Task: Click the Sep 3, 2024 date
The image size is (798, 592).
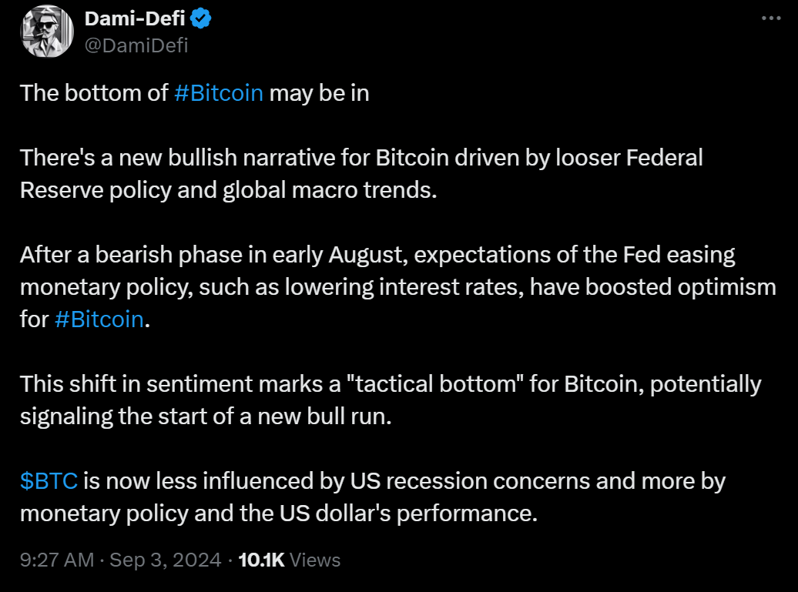Action: point(166,560)
